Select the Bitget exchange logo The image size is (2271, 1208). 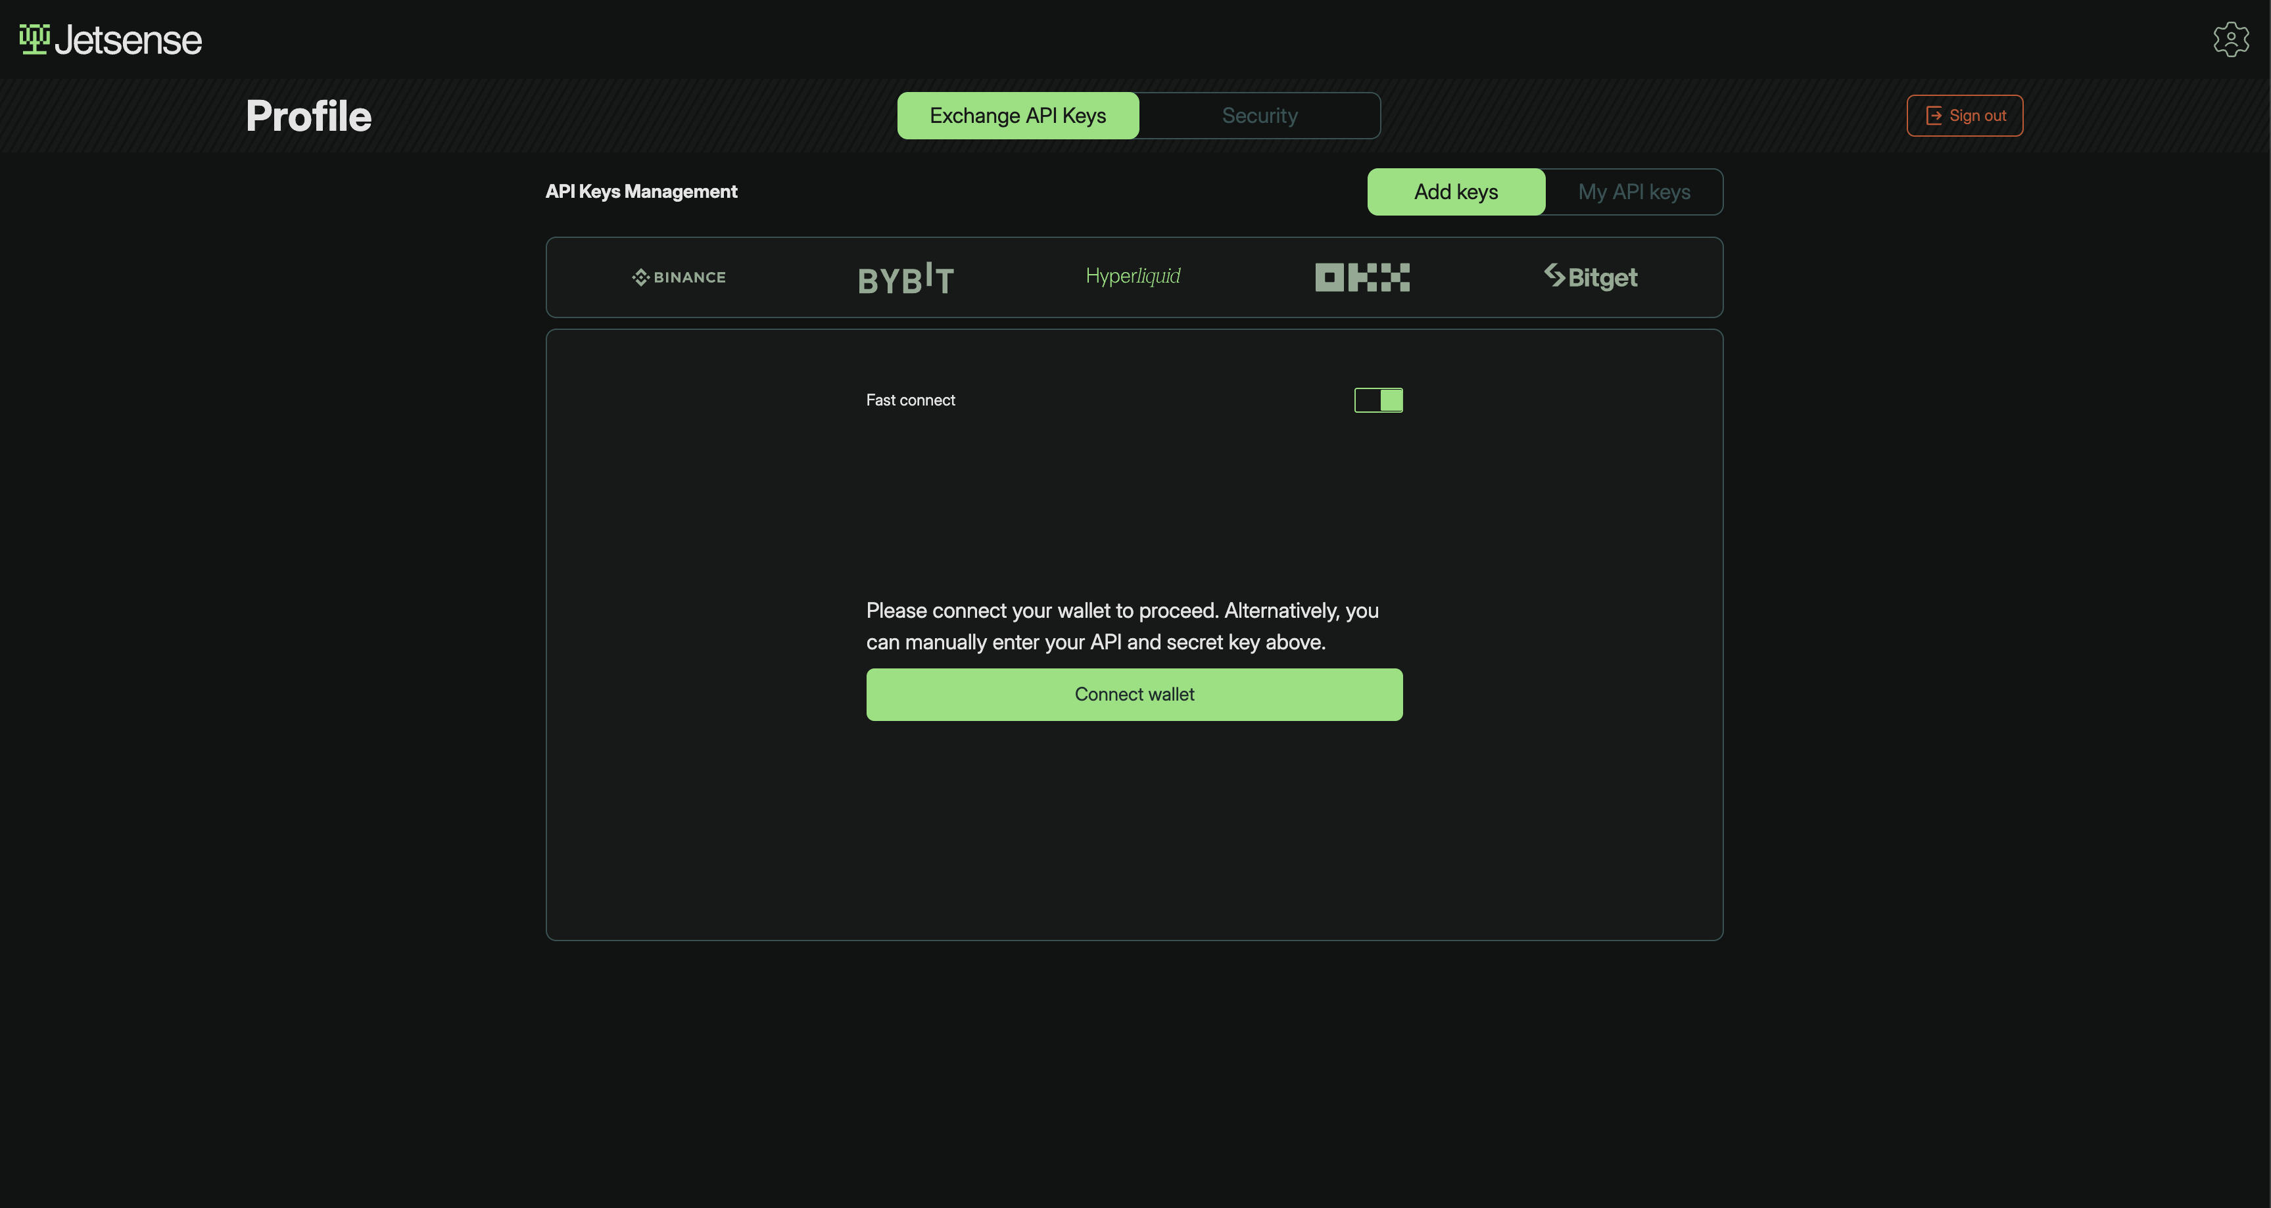pyautogui.click(x=1590, y=277)
